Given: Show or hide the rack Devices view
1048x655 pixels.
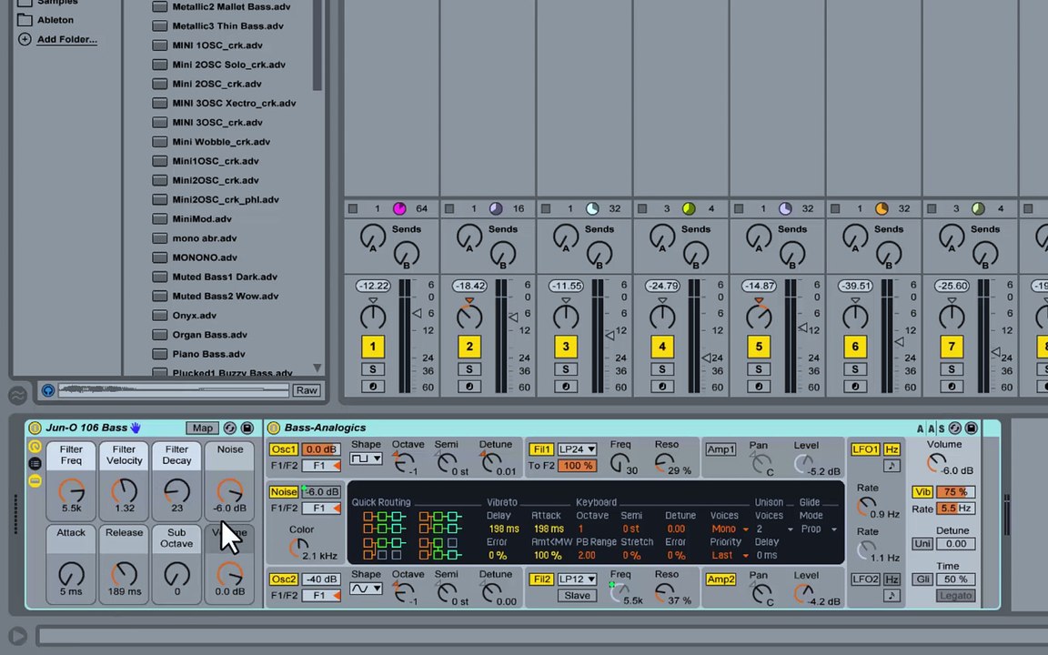Looking at the screenshot, I should click(35, 480).
